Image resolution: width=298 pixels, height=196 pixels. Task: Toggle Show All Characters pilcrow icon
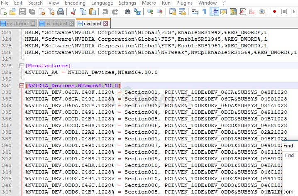205,12
